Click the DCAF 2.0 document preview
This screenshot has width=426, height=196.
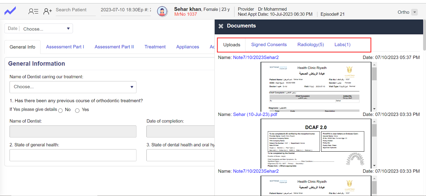[316, 144]
